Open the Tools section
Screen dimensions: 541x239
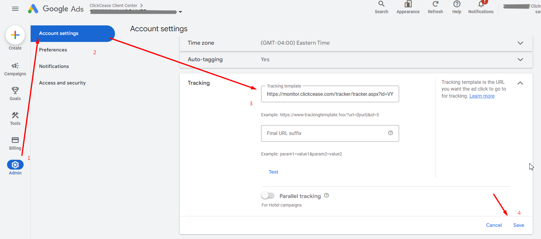[x=15, y=119]
